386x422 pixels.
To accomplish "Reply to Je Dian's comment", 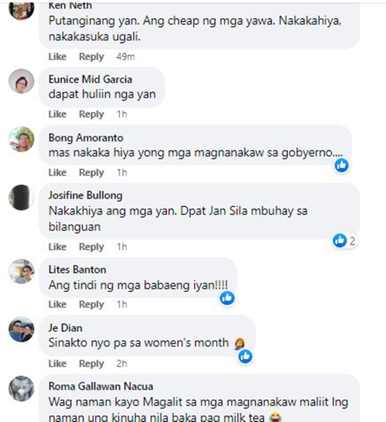I will coord(92,364).
